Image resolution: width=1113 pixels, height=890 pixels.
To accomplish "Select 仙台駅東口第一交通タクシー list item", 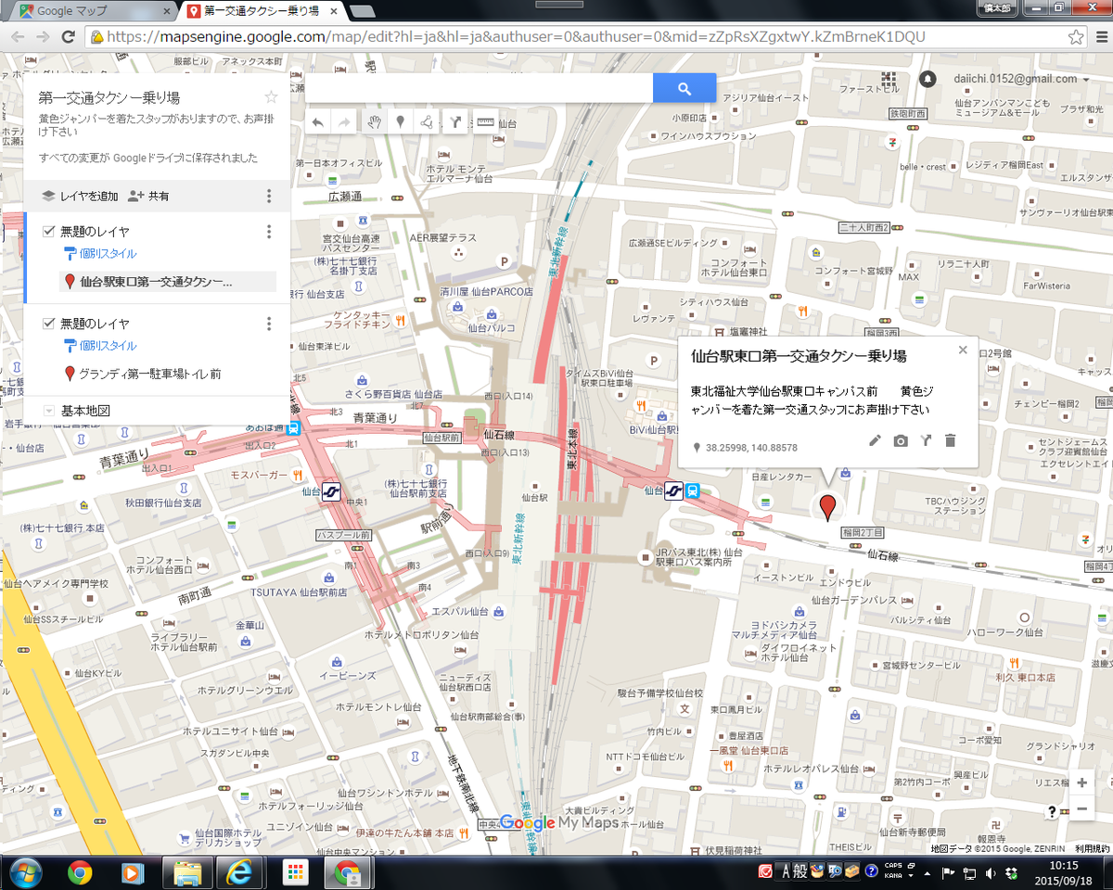I will [x=168, y=282].
